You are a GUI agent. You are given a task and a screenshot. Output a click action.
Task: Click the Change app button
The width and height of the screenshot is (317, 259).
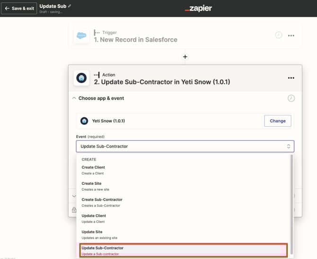pyautogui.click(x=277, y=121)
